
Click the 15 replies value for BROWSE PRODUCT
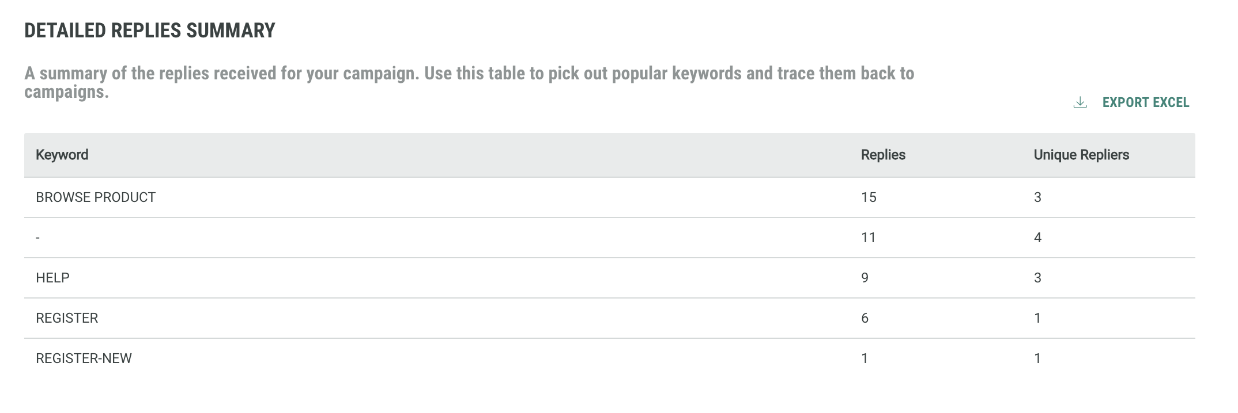pyautogui.click(x=869, y=197)
